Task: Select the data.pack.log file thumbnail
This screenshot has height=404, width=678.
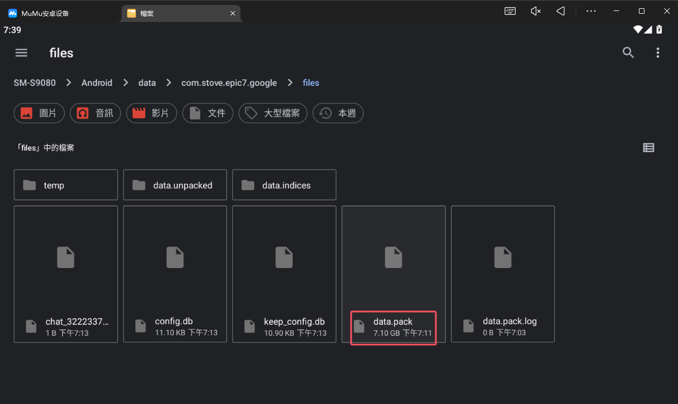Action: tap(503, 258)
